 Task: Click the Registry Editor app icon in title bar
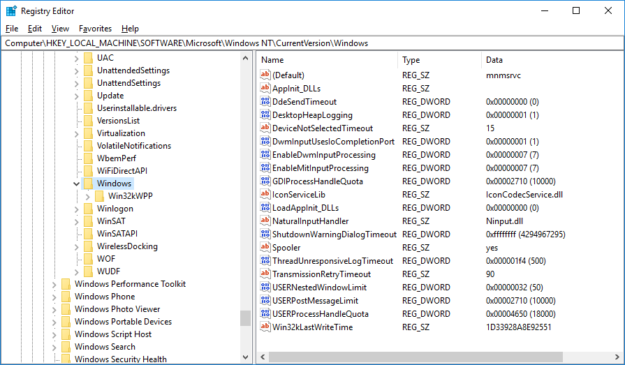tap(11, 10)
